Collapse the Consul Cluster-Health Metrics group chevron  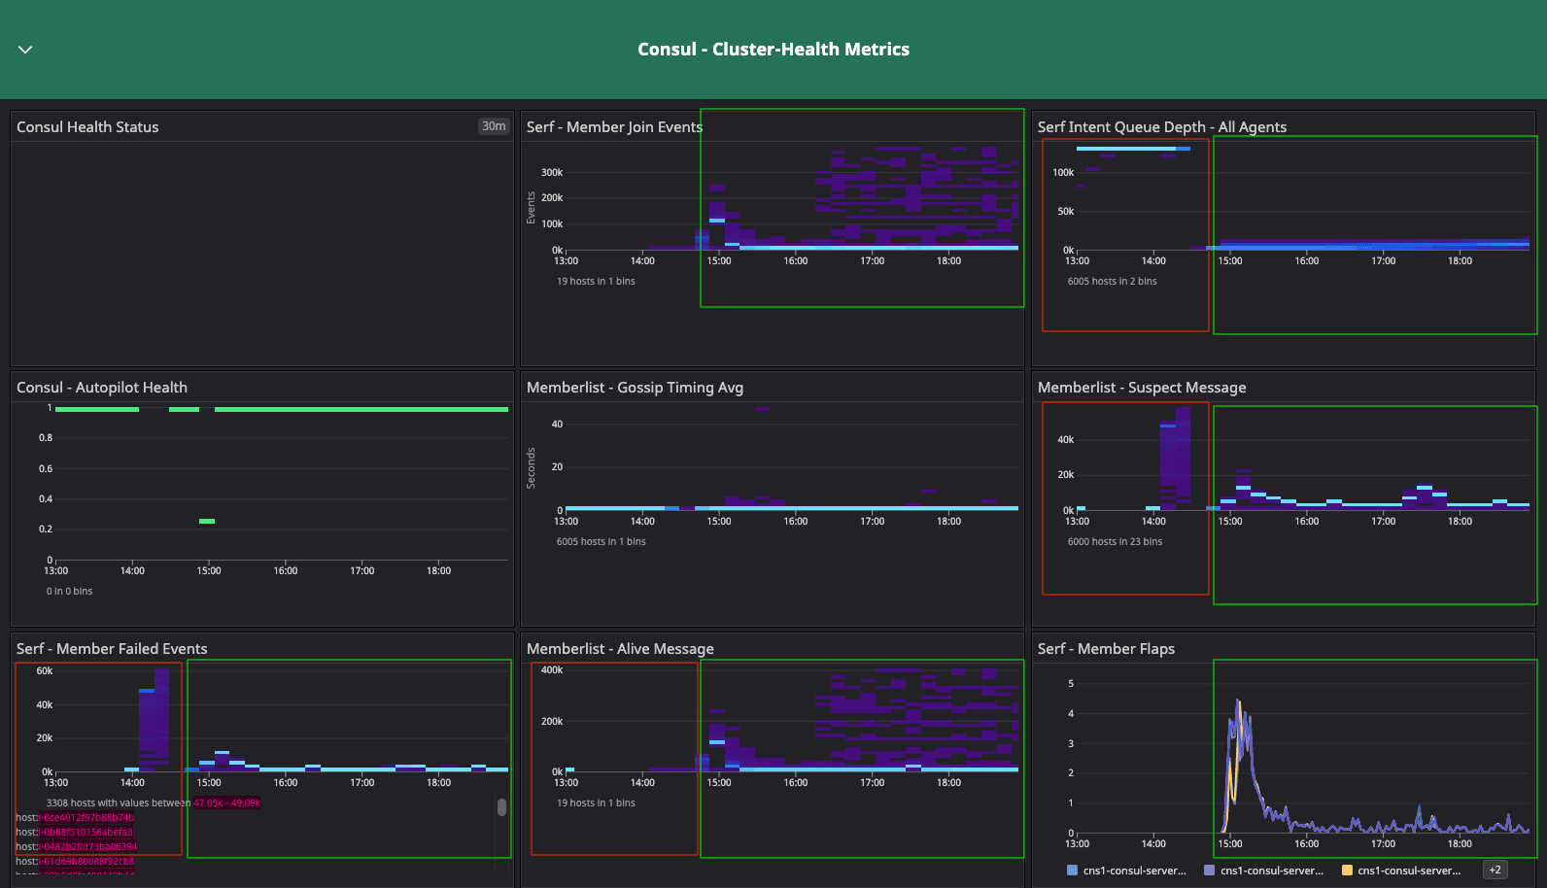[x=25, y=50]
